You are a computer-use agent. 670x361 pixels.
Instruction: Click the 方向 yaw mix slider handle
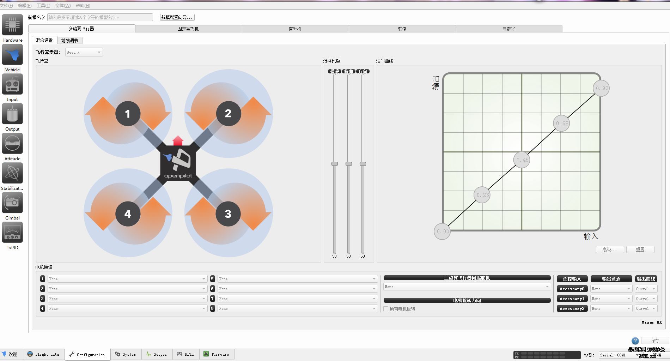(x=363, y=164)
